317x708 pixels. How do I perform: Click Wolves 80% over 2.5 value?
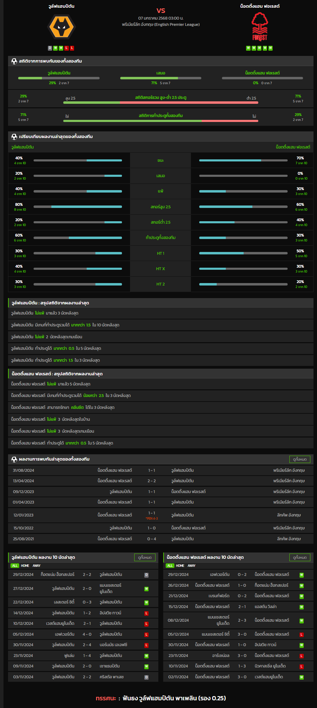click(19, 205)
